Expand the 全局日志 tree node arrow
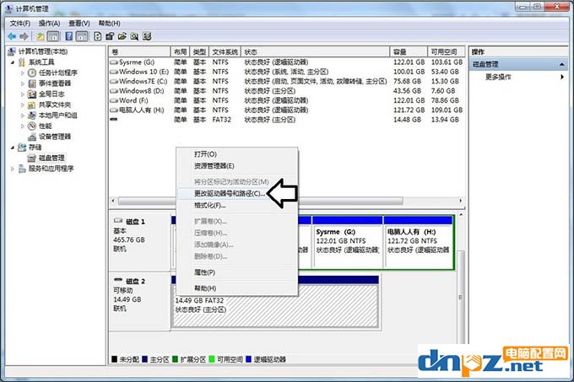This screenshot has width=574, height=382. [22, 94]
